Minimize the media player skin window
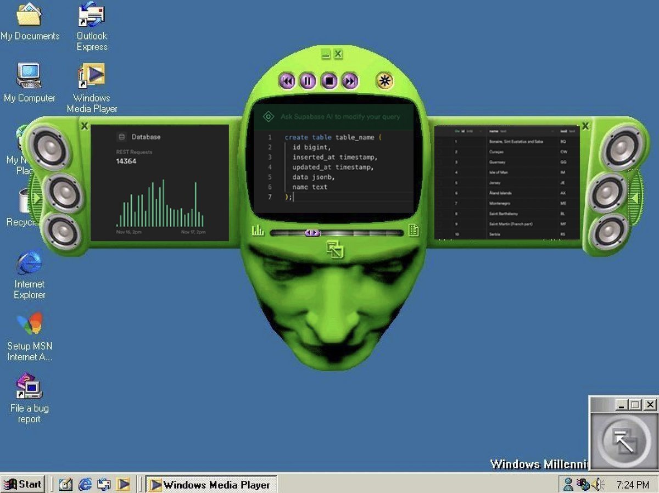This screenshot has width=659, height=493. [326, 54]
